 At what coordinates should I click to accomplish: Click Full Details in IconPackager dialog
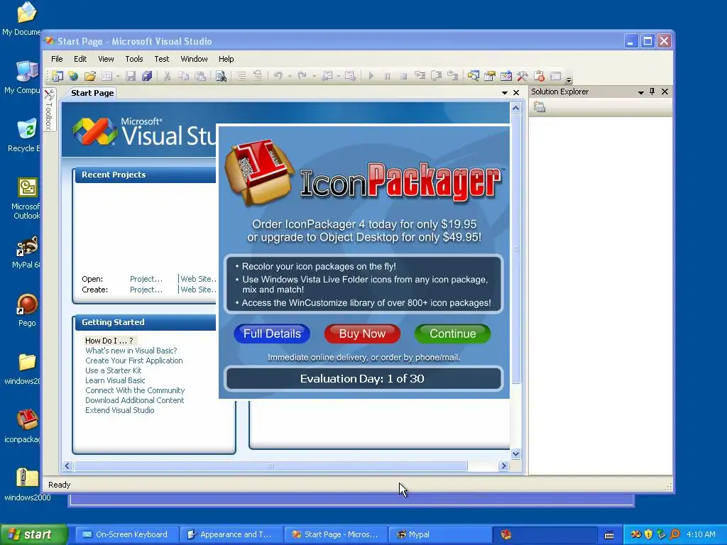[272, 334]
